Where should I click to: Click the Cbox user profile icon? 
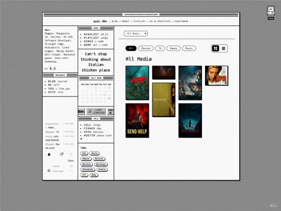49,154
